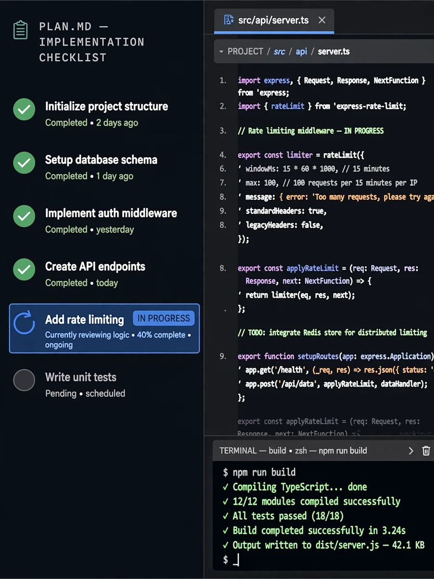The height and width of the screenshot is (579, 434).
Task: Click '12/12 modules compiled successfully' line
Action: (312, 501)
